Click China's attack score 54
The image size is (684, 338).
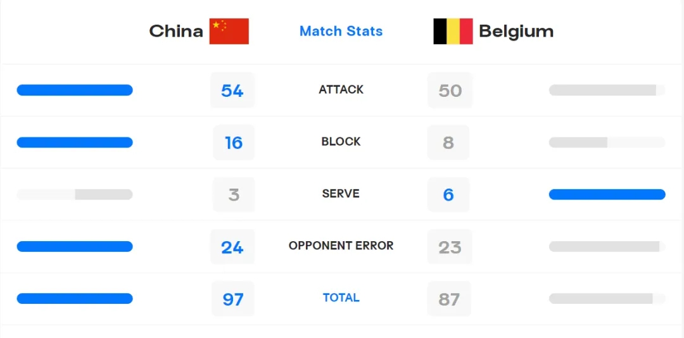(x=232, y=91)
